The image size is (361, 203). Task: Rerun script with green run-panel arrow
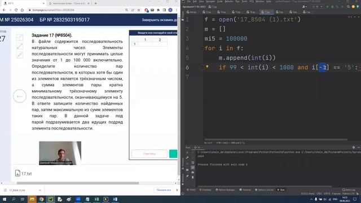click(x=187, y=152)
